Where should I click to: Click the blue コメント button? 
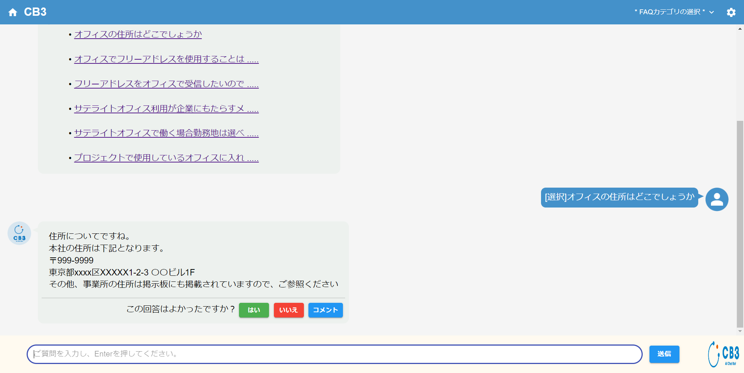point(325,310)
